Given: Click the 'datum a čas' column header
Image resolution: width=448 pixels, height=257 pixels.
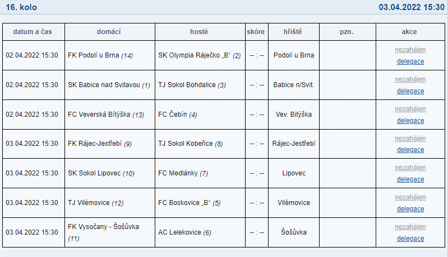Looking at the screenshot, I should [34, 32].
